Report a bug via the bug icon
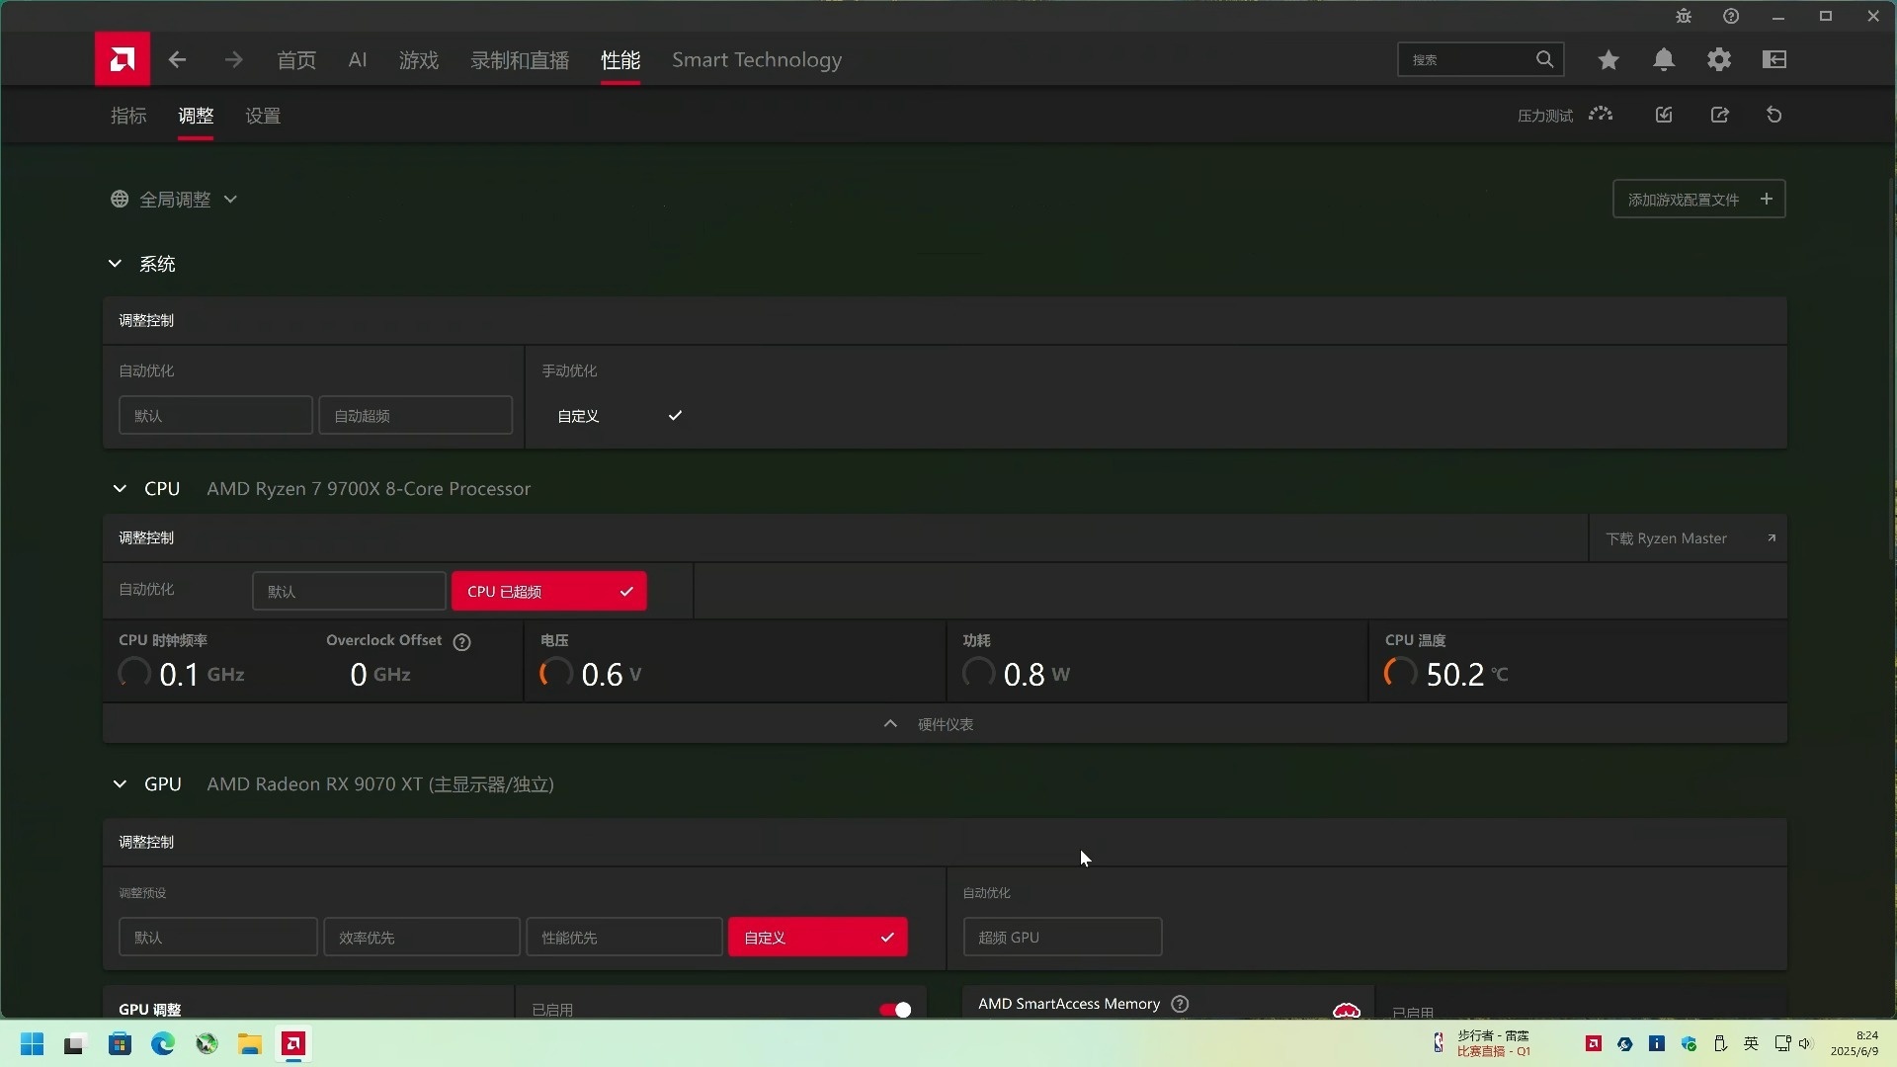The image size is (1897, 1067). coord(1684,16)
